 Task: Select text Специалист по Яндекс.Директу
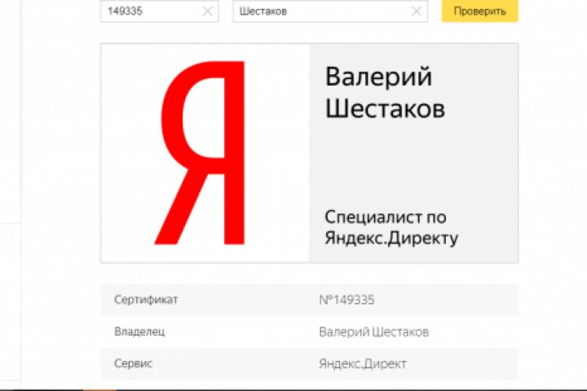point(391,227)
